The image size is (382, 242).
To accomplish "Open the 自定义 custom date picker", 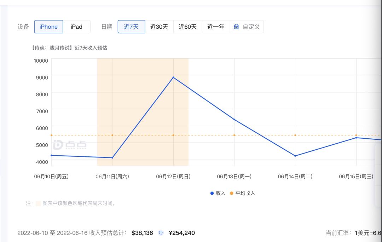I will [x=247, y=27].
